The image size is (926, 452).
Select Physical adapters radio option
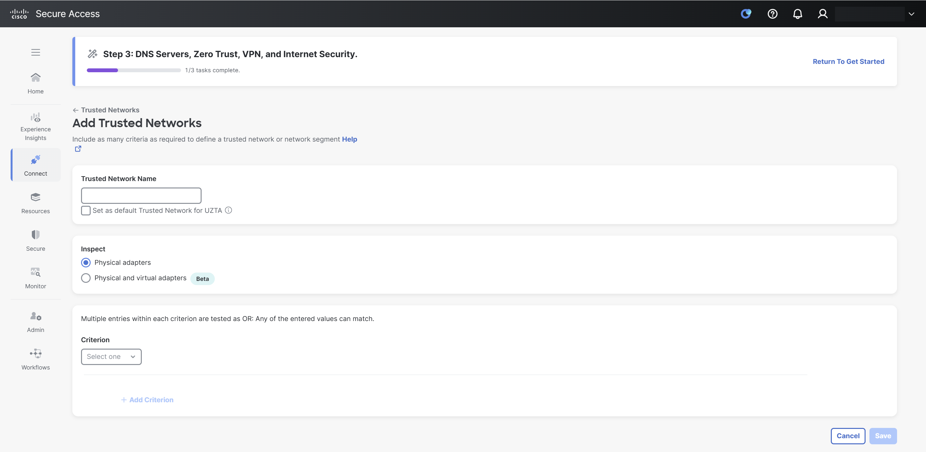click(x=86, y=263)
